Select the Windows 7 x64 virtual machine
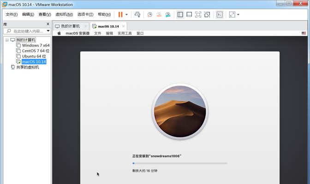The width and height of the screenshot is (310, 184). 36,46
